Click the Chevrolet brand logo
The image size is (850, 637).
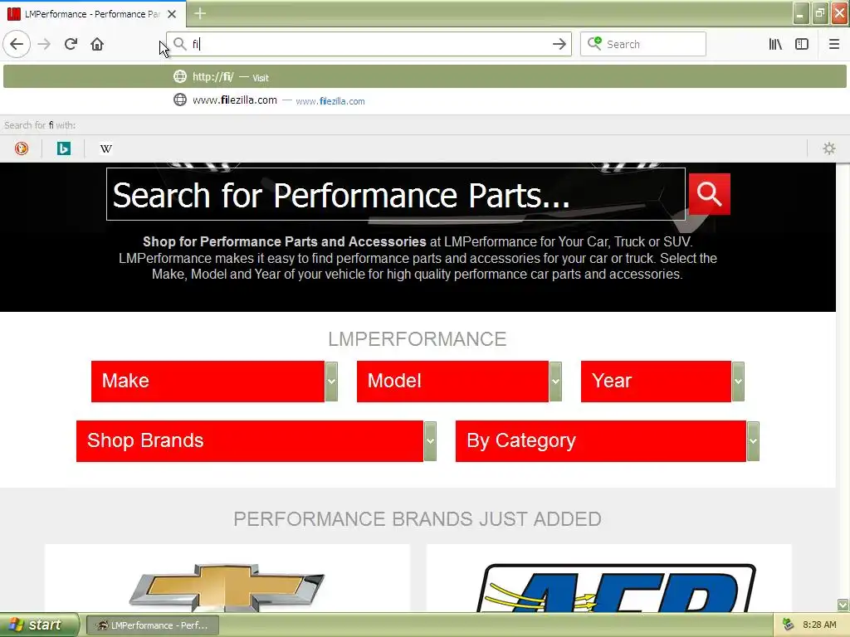coord(227,586)
